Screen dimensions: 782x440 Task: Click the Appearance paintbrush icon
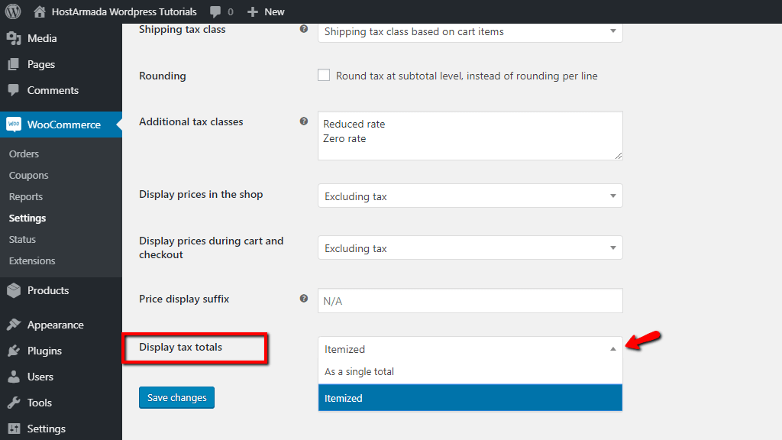click(14, 325)
